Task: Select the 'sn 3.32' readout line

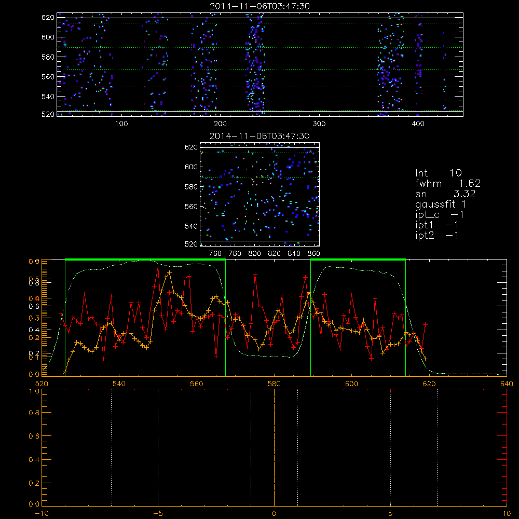Action: [446, 194]
